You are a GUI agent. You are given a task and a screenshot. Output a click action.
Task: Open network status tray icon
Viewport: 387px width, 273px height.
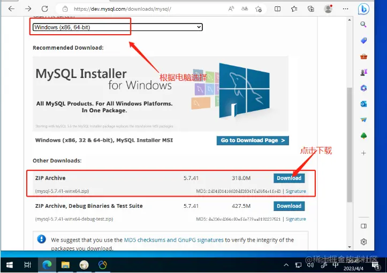pyautogui.click(x=298, y=265)
